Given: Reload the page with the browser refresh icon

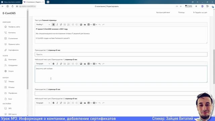Looking at the screenshot, I should (12, 6).
